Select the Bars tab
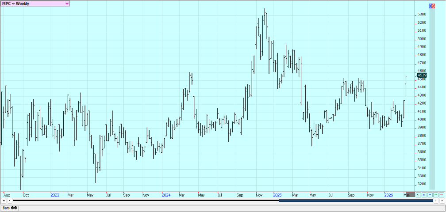Viewport: 446px width, 212px height. pyautogui.click(x=7, y=208)
